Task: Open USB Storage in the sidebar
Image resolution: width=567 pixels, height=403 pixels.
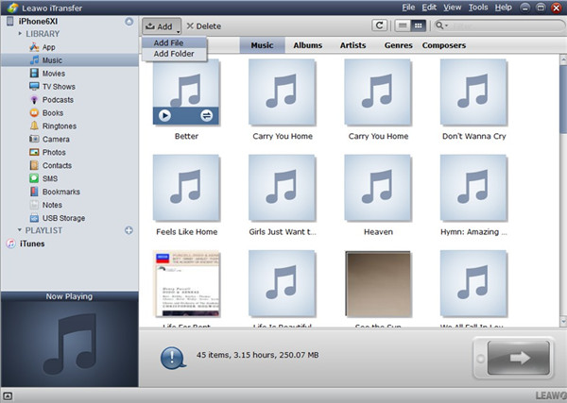Action: pyautogui.click(x=63, y=218)
